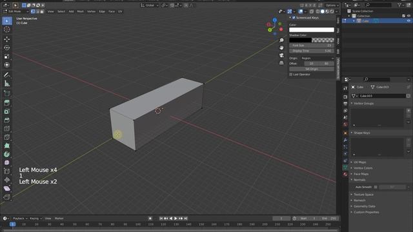This screenshot has height=232, width=413.
Task: Expand the Vertex Colors panel
Action: [x=363, y=168]
